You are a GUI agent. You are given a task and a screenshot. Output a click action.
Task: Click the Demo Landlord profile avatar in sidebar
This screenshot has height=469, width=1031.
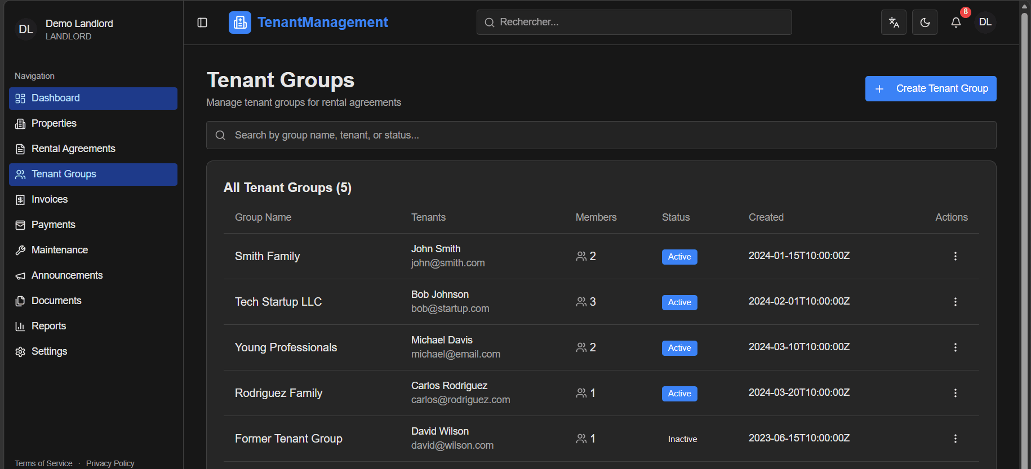click(x=26, y=29)
